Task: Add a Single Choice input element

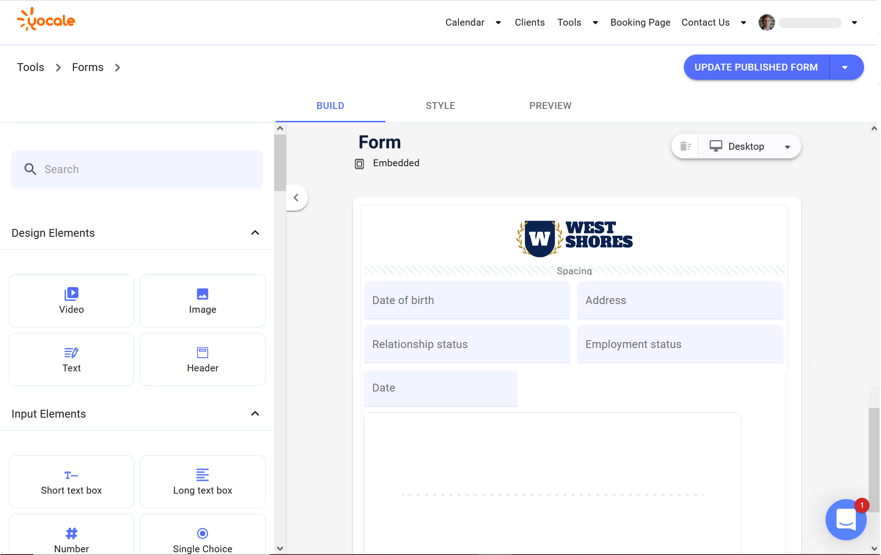Action: pyautogui.click(x=203, y=539)
